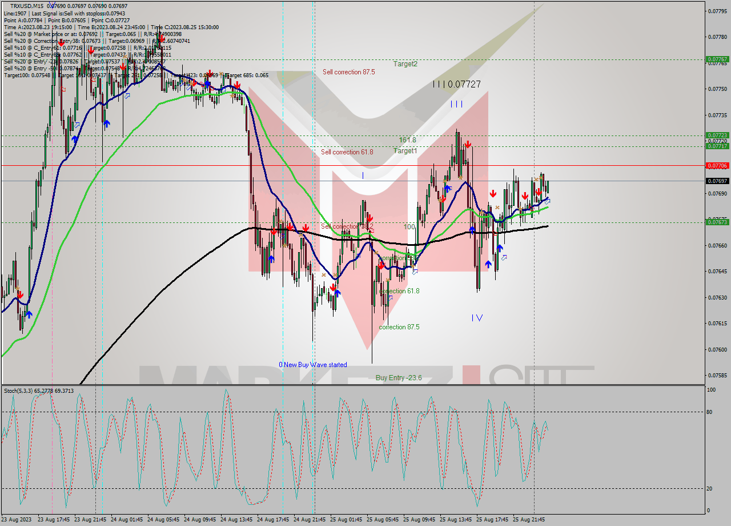Screen dimensions: 731x526
Task: Select green 0.07717 price tag on axis
Action: click(x=717, y=146)
